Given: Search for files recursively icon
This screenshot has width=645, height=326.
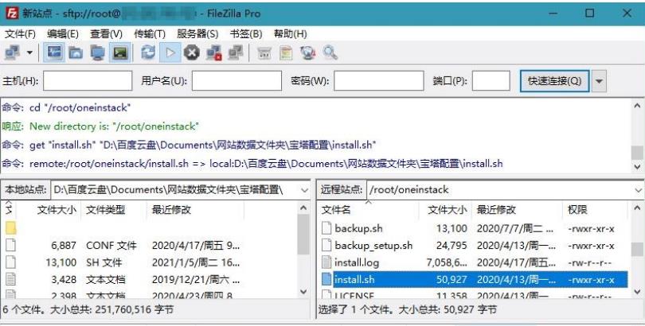Looking at the screenshot, I should point(330,53).
